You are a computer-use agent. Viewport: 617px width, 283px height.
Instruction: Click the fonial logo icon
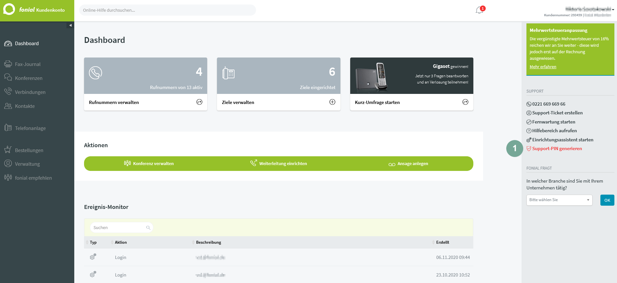9,9
